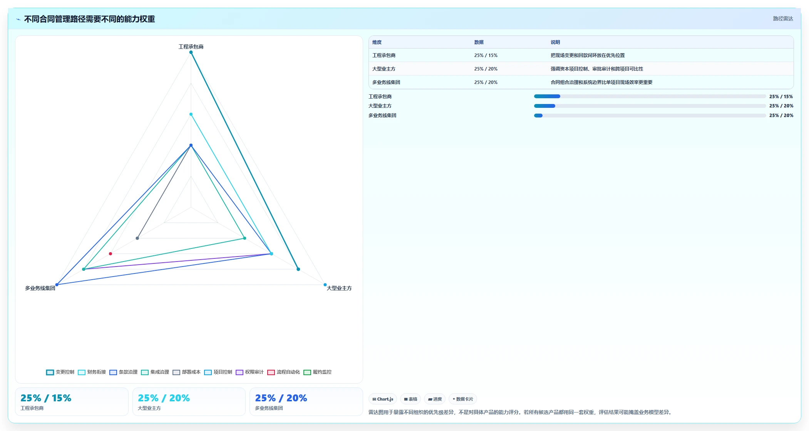Toggle the 权限审计 legend series
Viewport: 809px width, 431px height.
tap(250, 372)
